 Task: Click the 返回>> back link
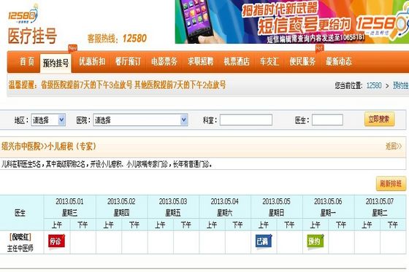[394, 147]
